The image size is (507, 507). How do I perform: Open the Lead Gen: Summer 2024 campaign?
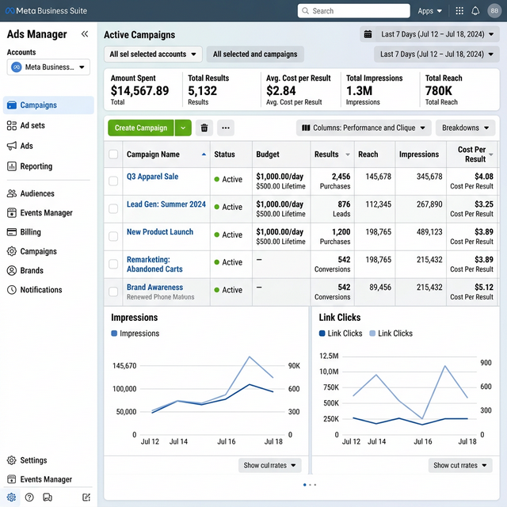pyautogui.click(x=166, y=204)
